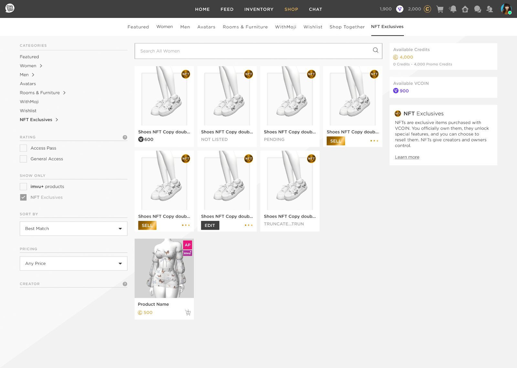Open notifications via the bell icon

[x=452, y=9]
